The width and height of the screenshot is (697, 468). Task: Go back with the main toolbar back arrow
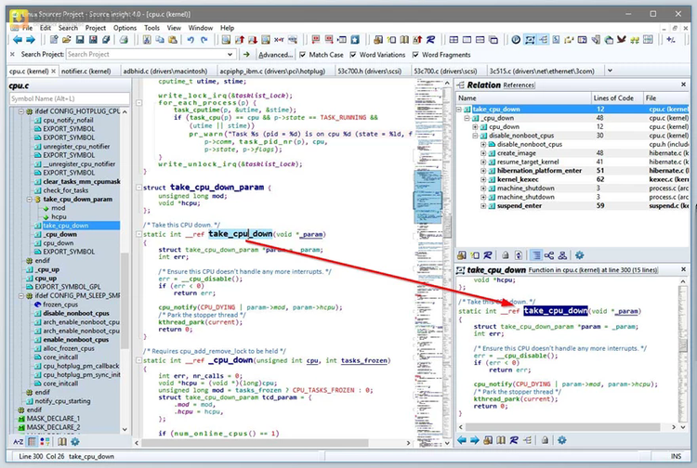[18, 40]
